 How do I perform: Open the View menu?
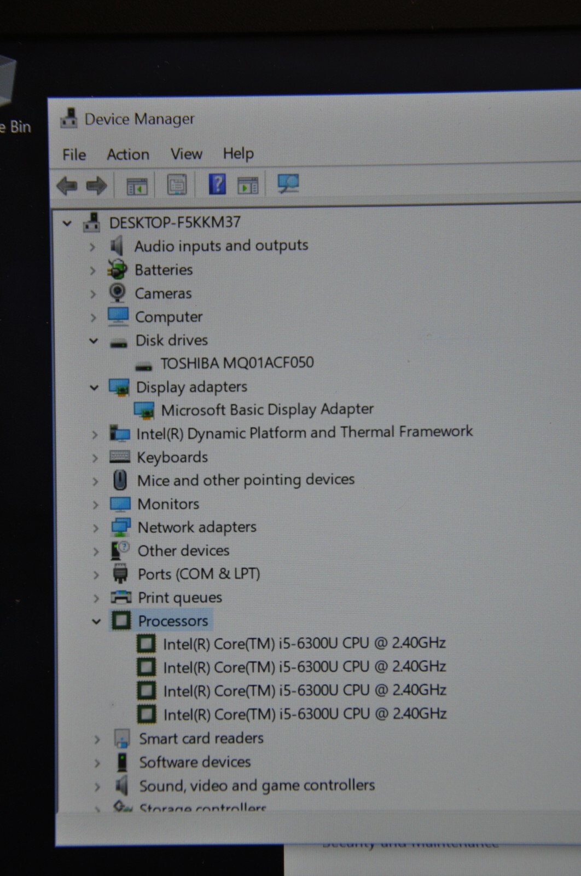pos(187,154)
